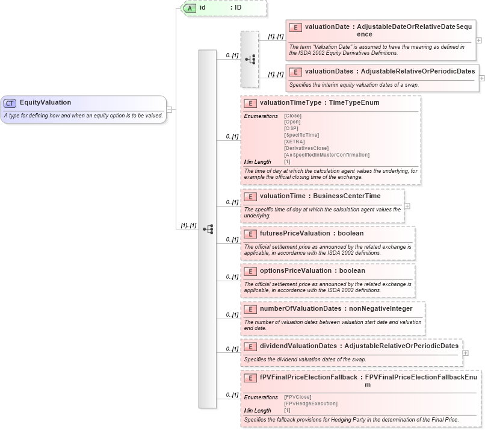Click the EquityValuation description text
The height and width of the screenshot is (430, 485).
tap(84, 116)
